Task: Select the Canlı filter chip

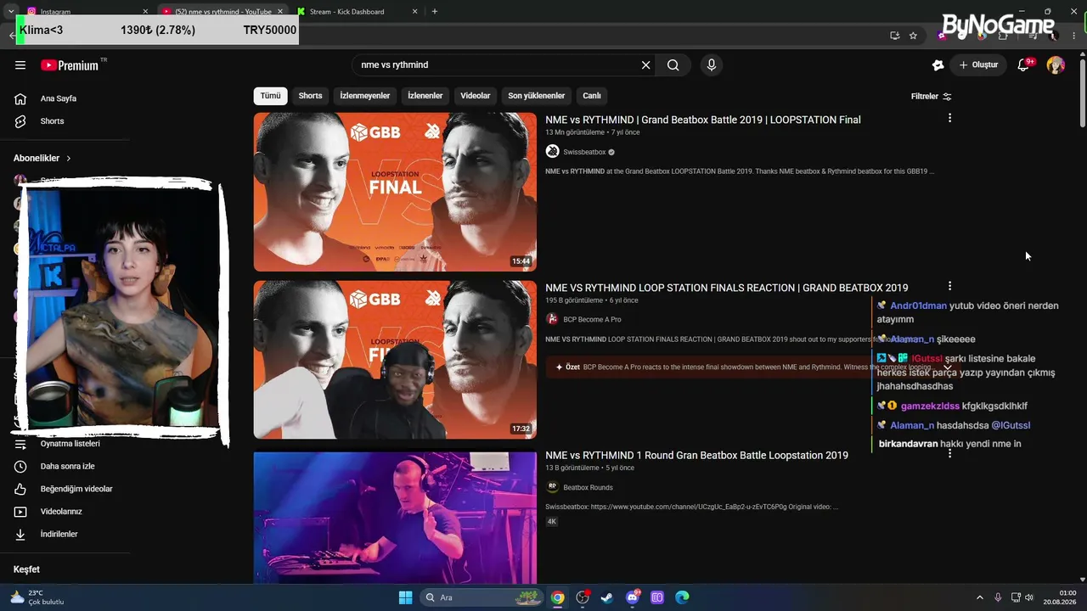Action: (x=591, y=96)
